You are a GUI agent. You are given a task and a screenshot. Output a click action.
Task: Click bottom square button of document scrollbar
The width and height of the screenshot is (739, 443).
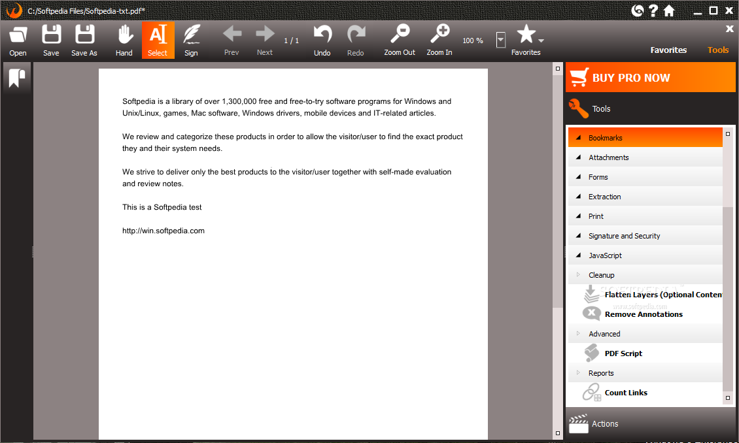coord(558,433)
